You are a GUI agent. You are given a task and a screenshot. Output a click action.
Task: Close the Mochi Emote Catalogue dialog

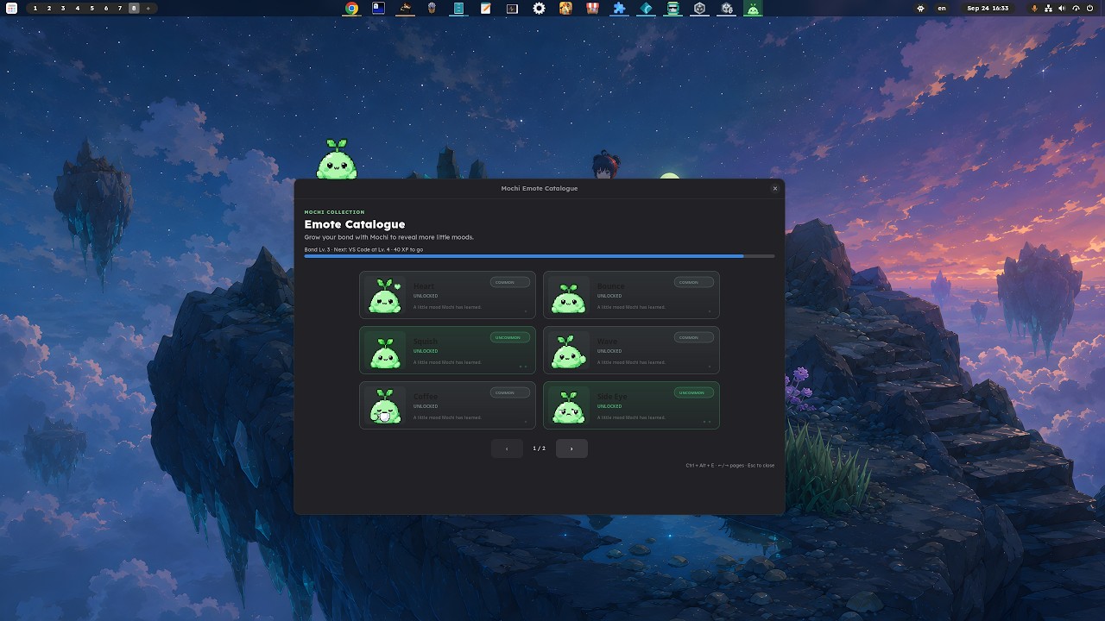(x=775, y=188)
